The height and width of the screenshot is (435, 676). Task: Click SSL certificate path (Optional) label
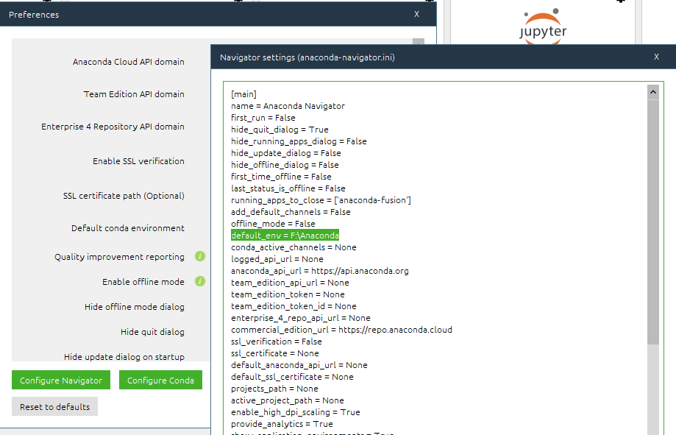pyautogui.click(x=124, y=196)
